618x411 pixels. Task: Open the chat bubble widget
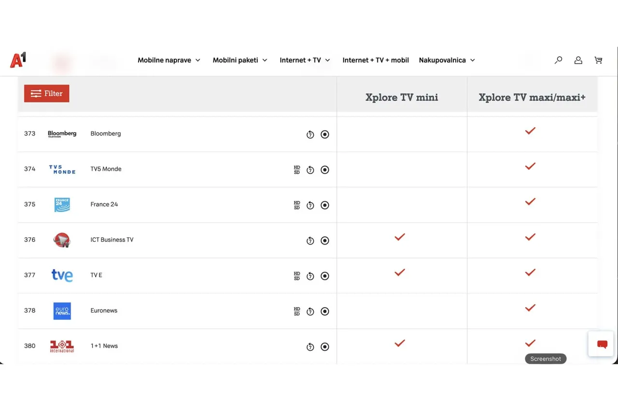[602, 344]
